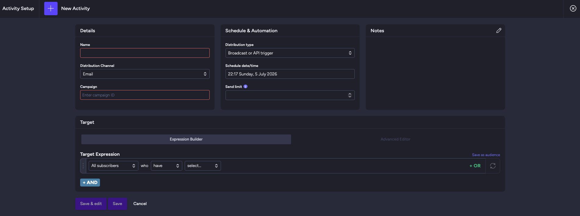Screen dimensions: 580x216
Task: Focus the Campaign ID input field
Action: 145,95
